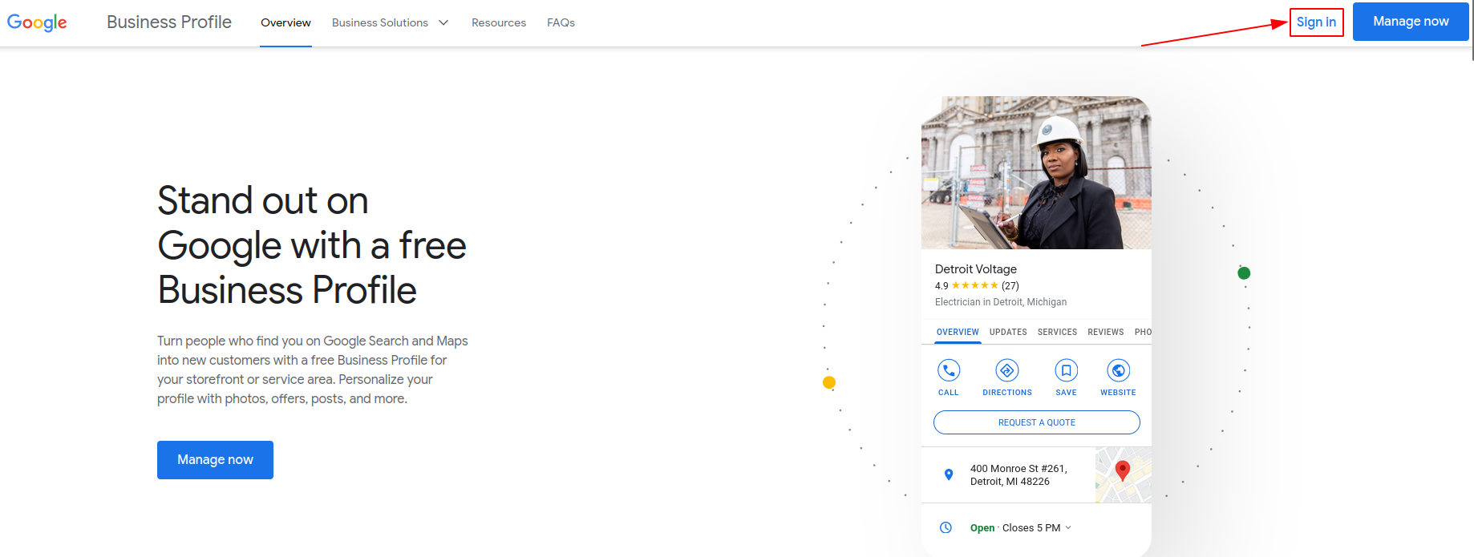
Task: Click the location pin icon beside address
Action: [949, 474]
